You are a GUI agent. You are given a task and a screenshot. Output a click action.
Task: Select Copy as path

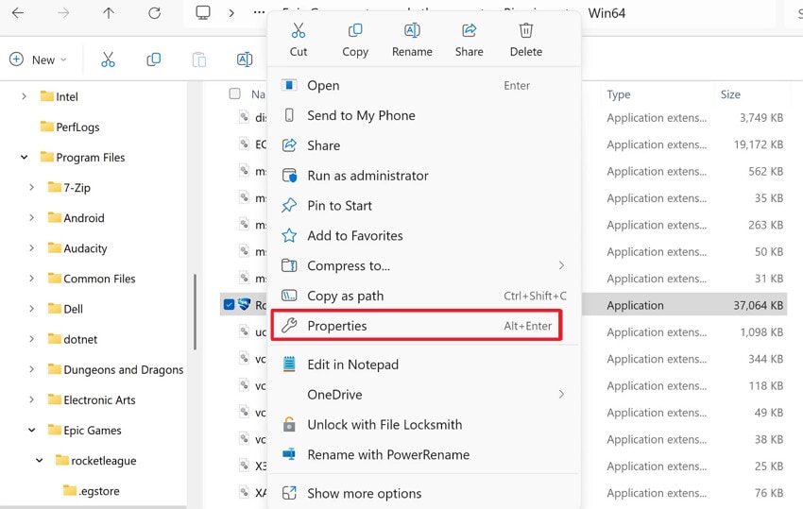[x=424, y=296]
